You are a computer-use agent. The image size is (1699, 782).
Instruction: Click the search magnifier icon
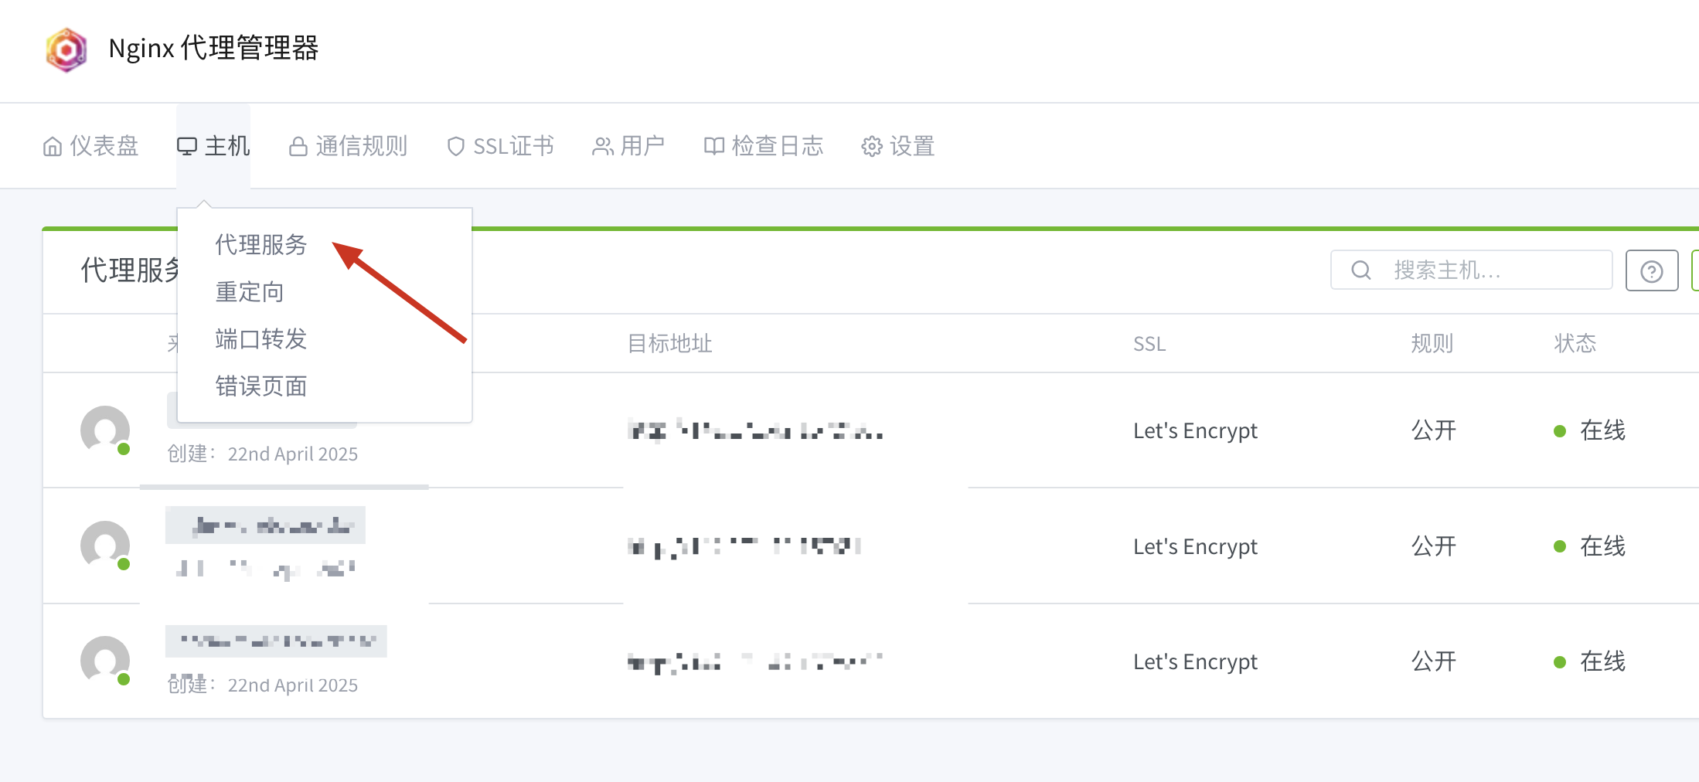(x=1360, y=270)
